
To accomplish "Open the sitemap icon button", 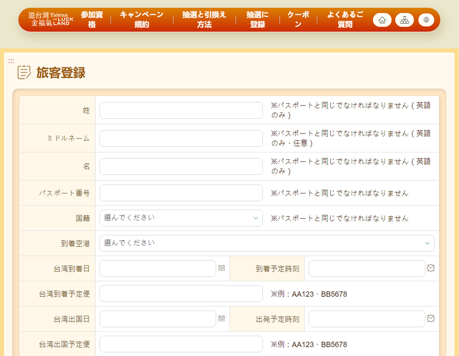I will click(x=404, y=20).
